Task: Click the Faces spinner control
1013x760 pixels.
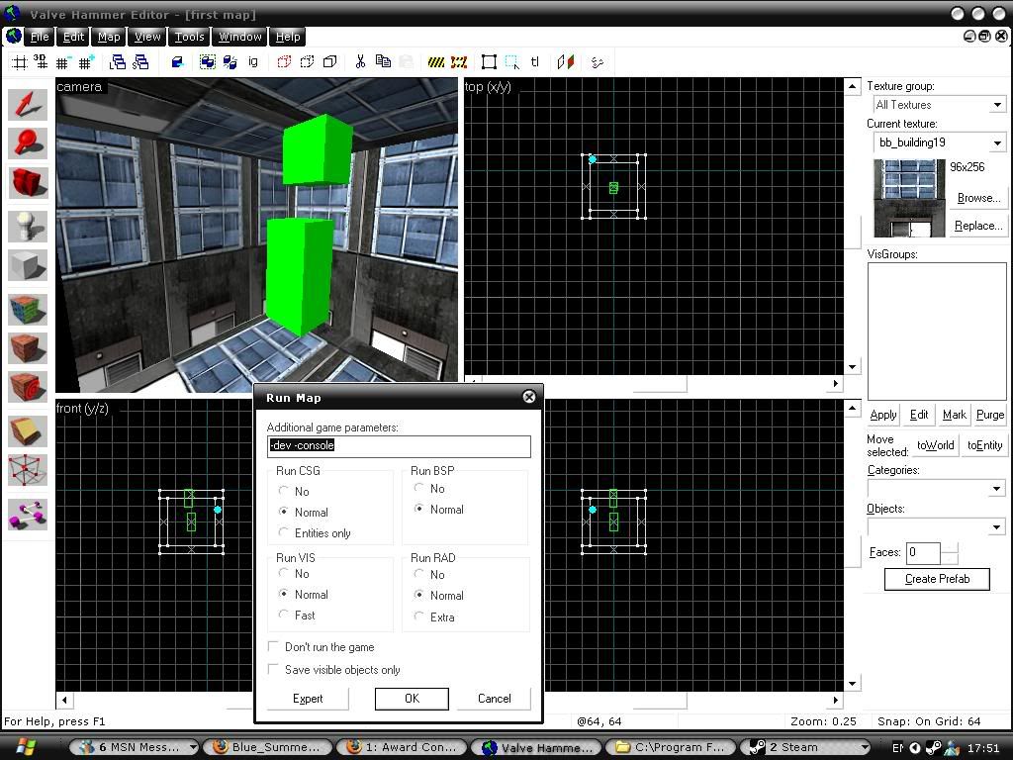Action: coord(950,553)
